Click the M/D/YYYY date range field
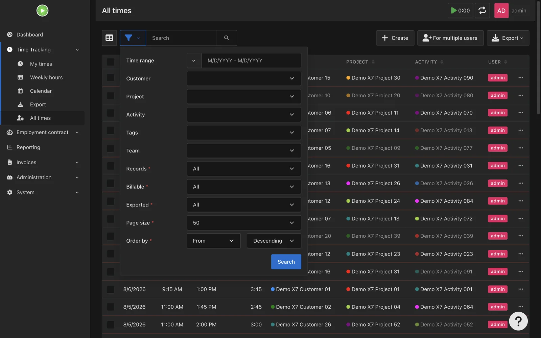The image size is (541, 338). tap(251, 61)
